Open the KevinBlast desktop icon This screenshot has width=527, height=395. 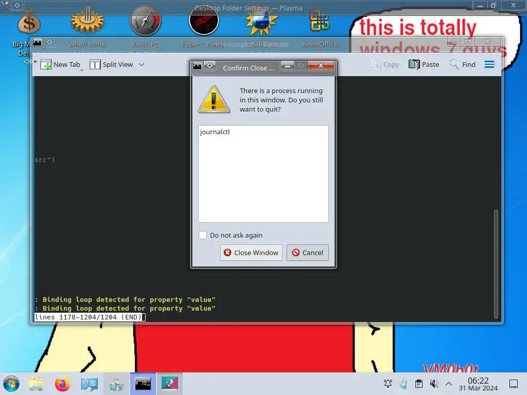point(261,22)
